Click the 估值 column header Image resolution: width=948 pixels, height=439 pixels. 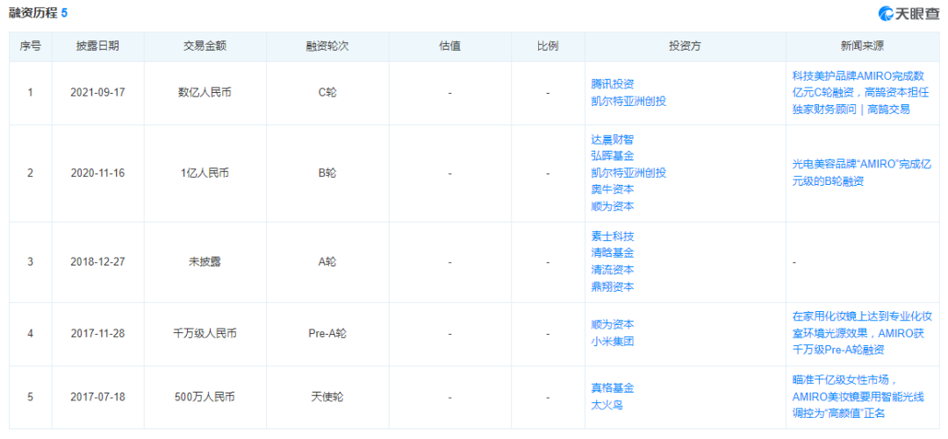449,46
